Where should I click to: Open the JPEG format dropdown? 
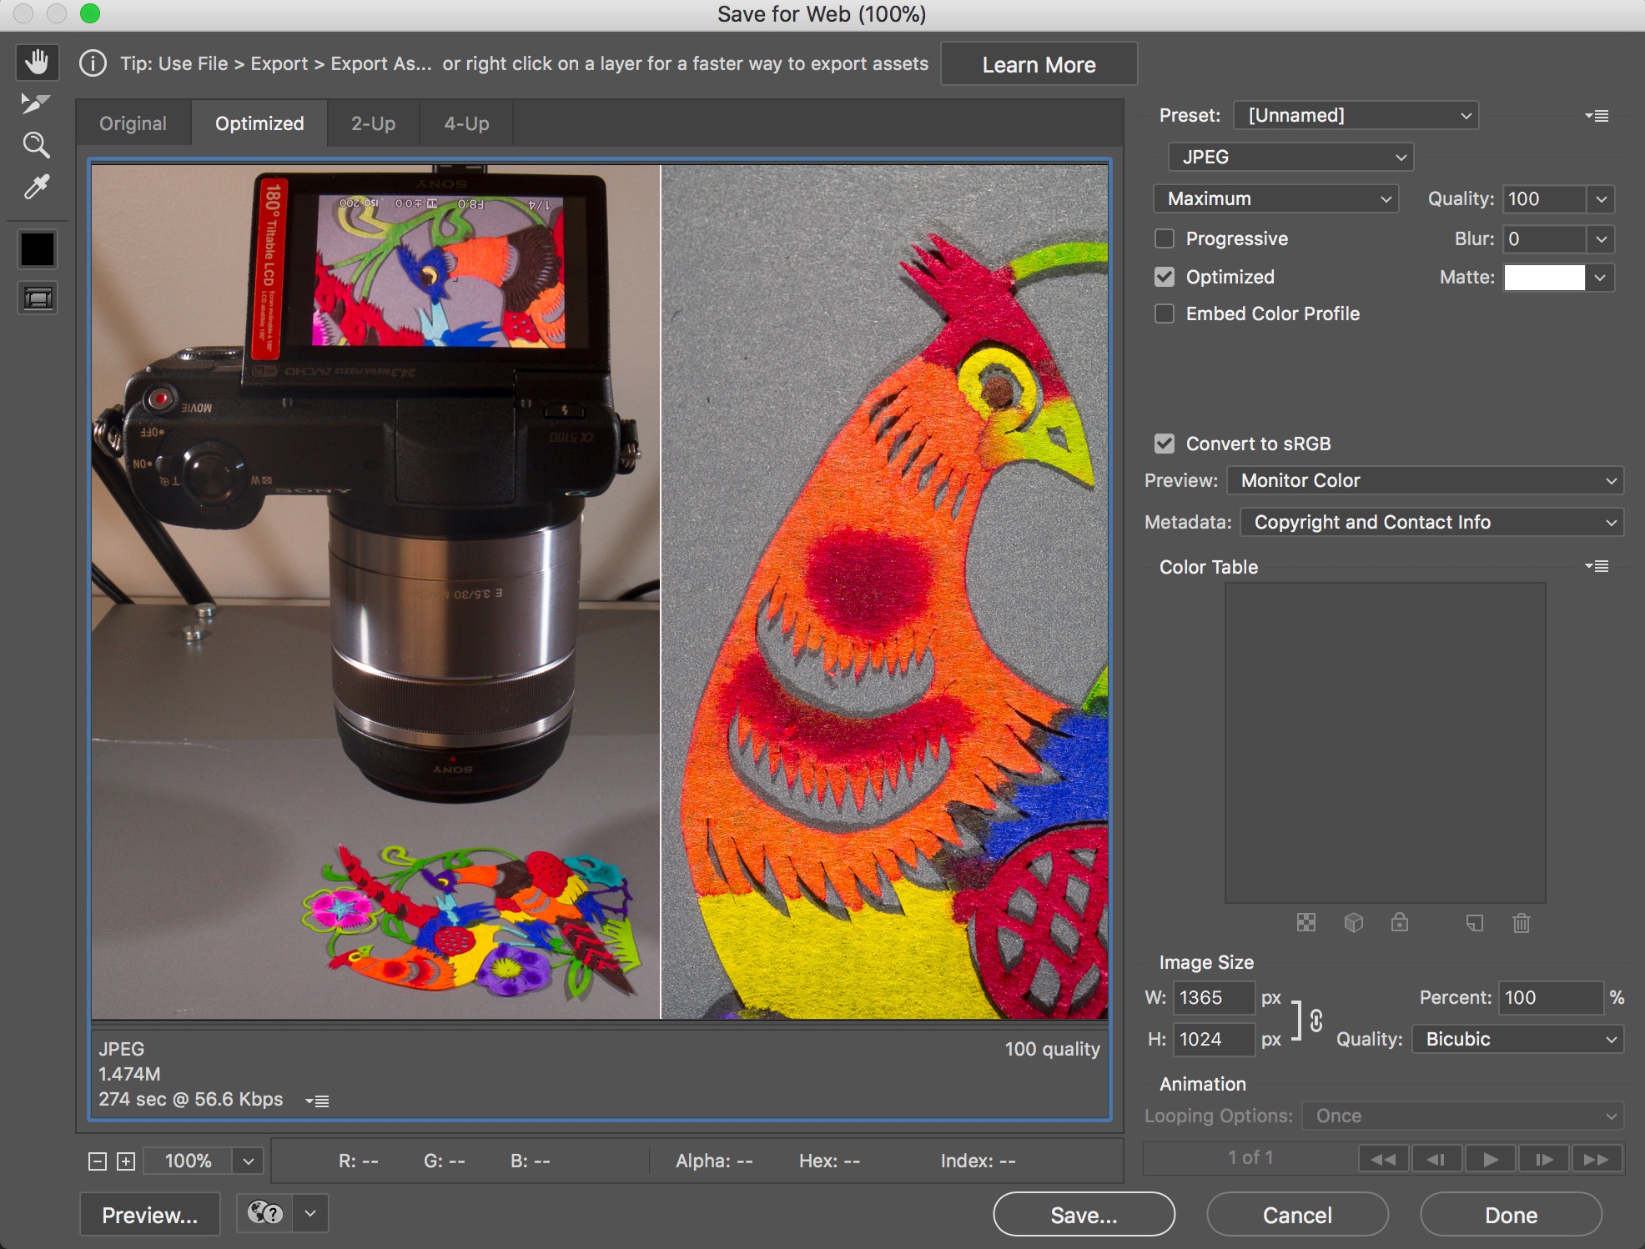[1290, 157]
